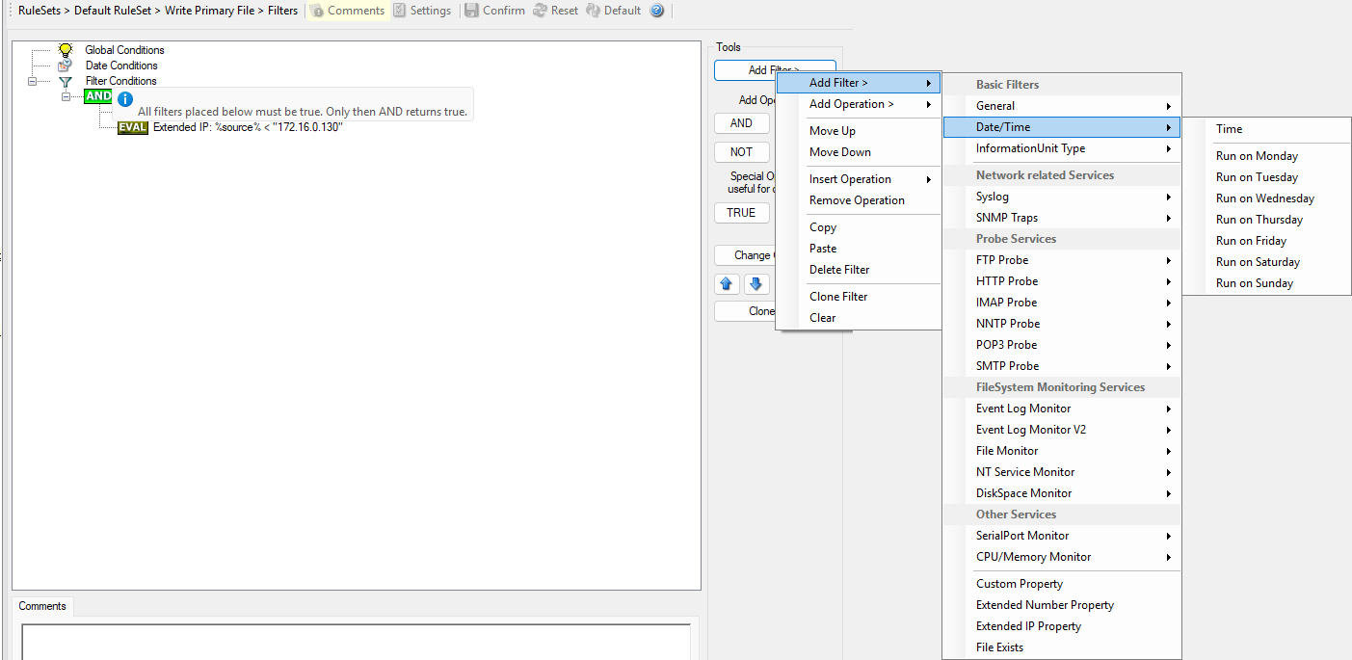
Task: Click the blue move up arrow button
Action: pyautogui.click(x=728, y=283)
